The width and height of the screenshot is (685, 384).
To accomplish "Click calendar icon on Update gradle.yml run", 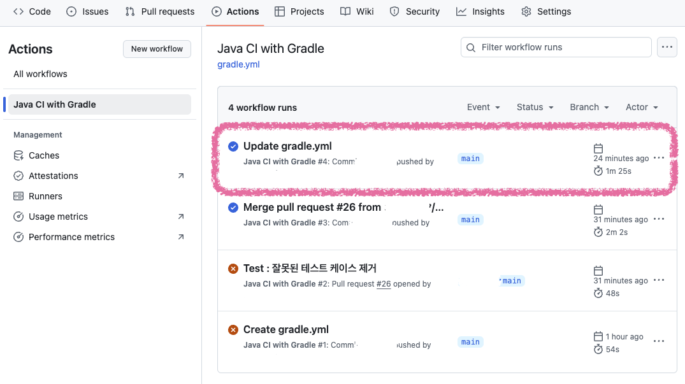I will coord(598,148).
